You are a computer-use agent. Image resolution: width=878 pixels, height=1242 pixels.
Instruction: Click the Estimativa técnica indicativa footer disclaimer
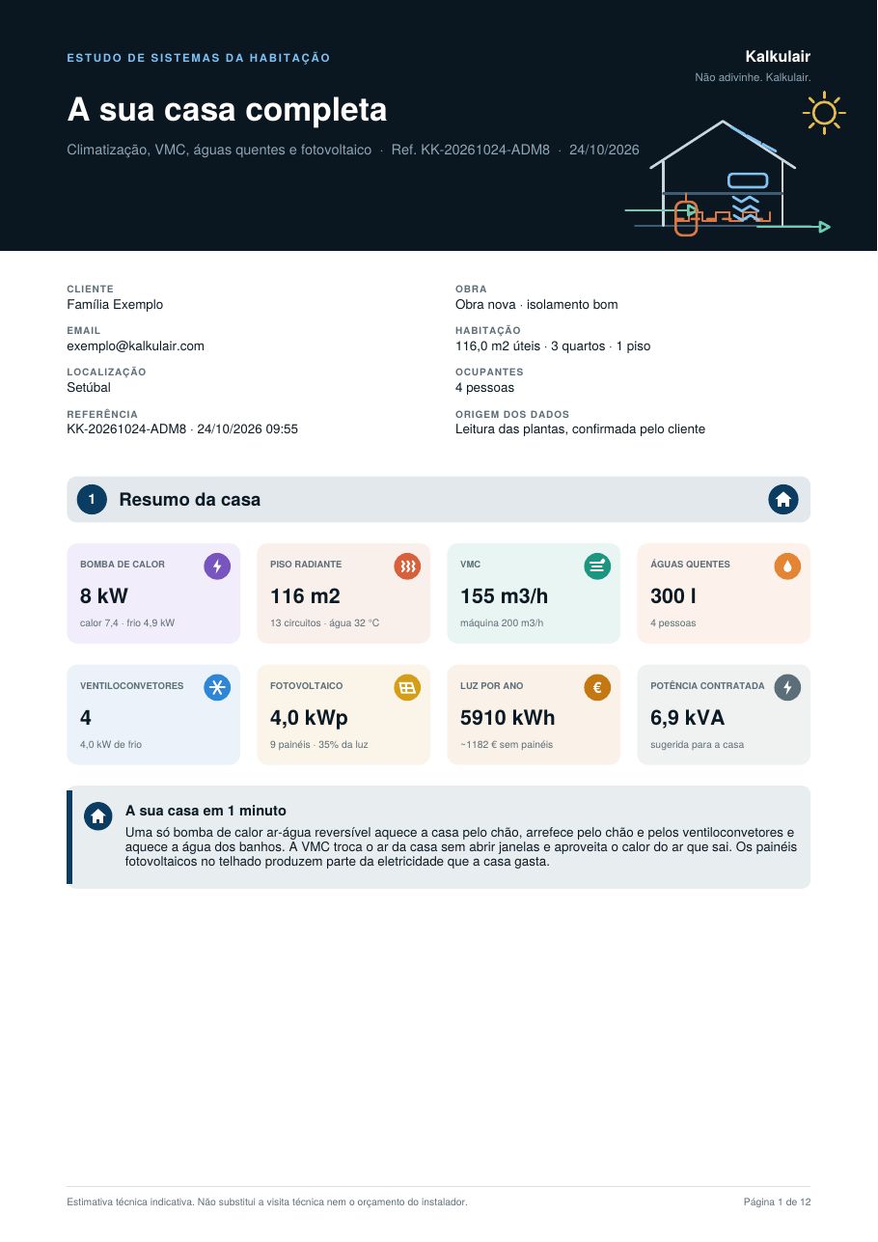[x=267, y=1201]
